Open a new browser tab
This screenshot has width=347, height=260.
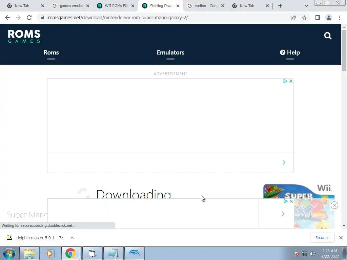coord(280,6)
